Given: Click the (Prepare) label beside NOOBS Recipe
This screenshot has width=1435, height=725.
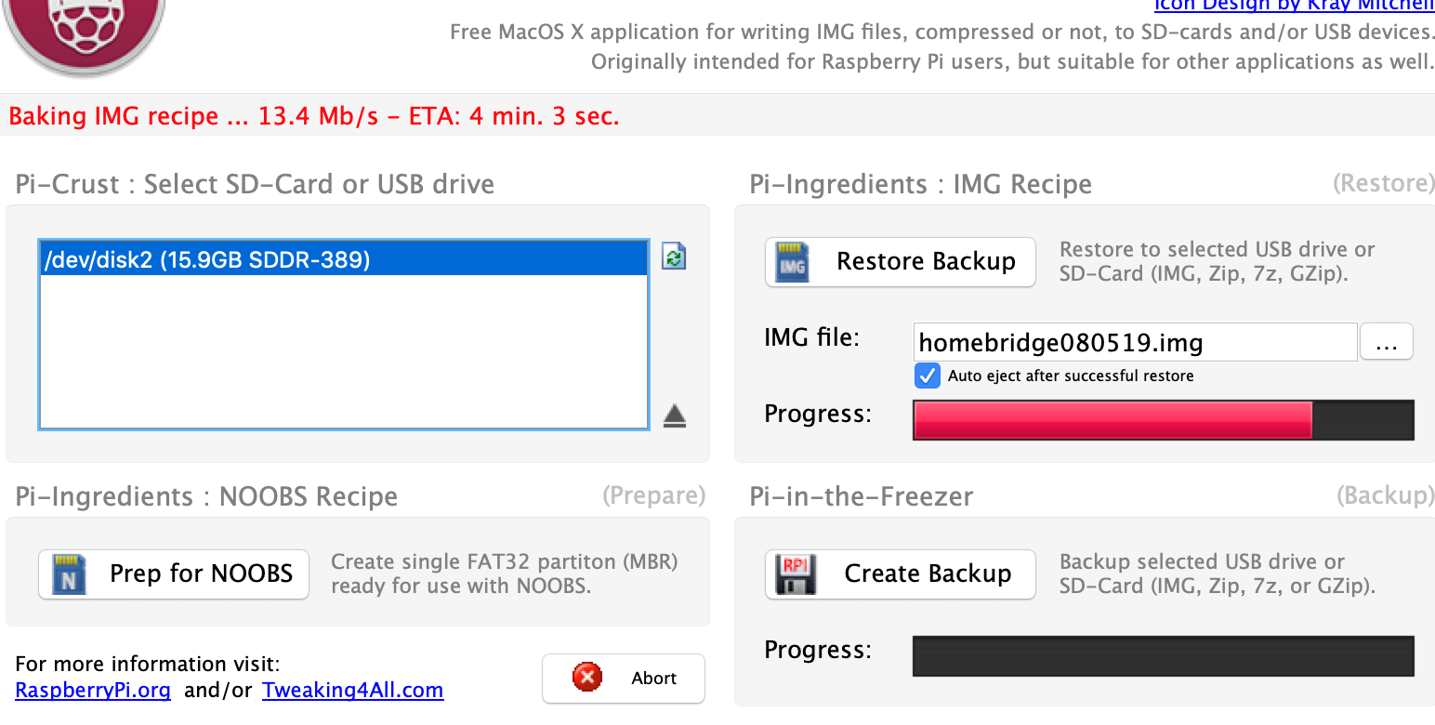Looking at the screenshot, I should point(653,495).
